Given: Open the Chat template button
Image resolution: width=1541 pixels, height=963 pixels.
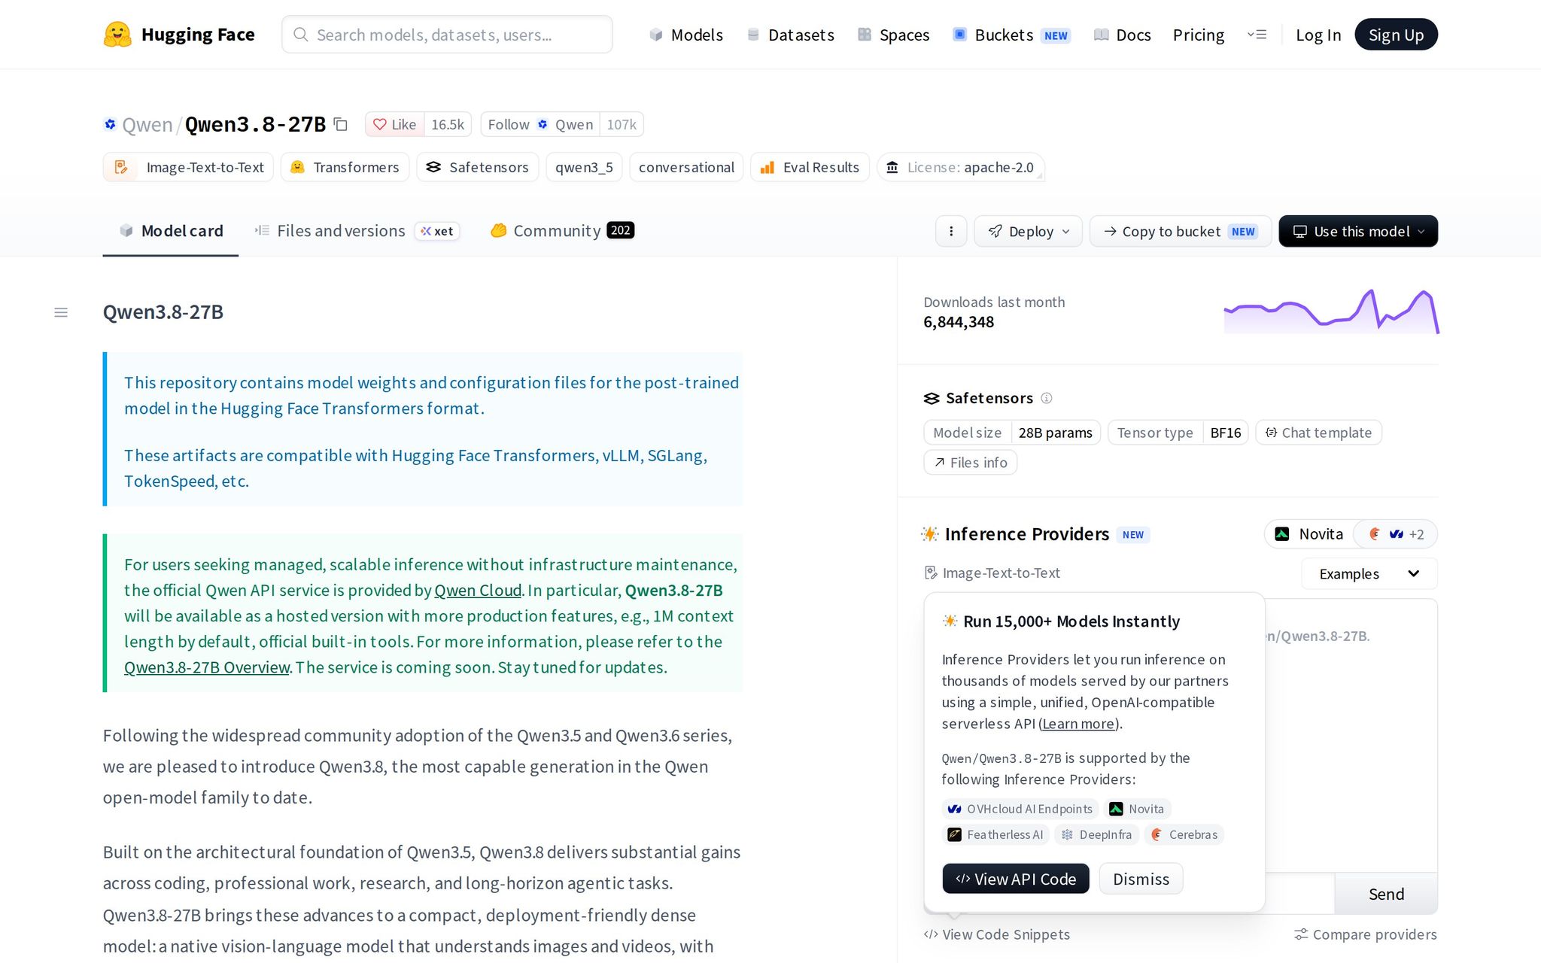Looking at the screenshot, I should click(1319, 433).
